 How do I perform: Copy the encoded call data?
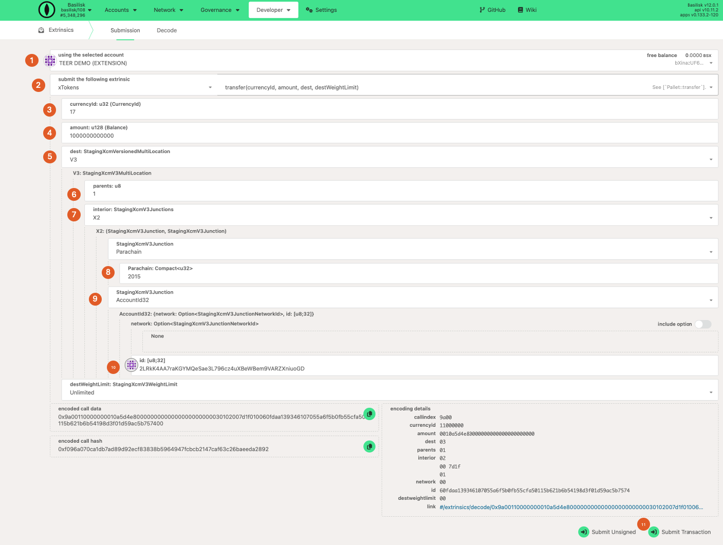(x=369, y=414)
